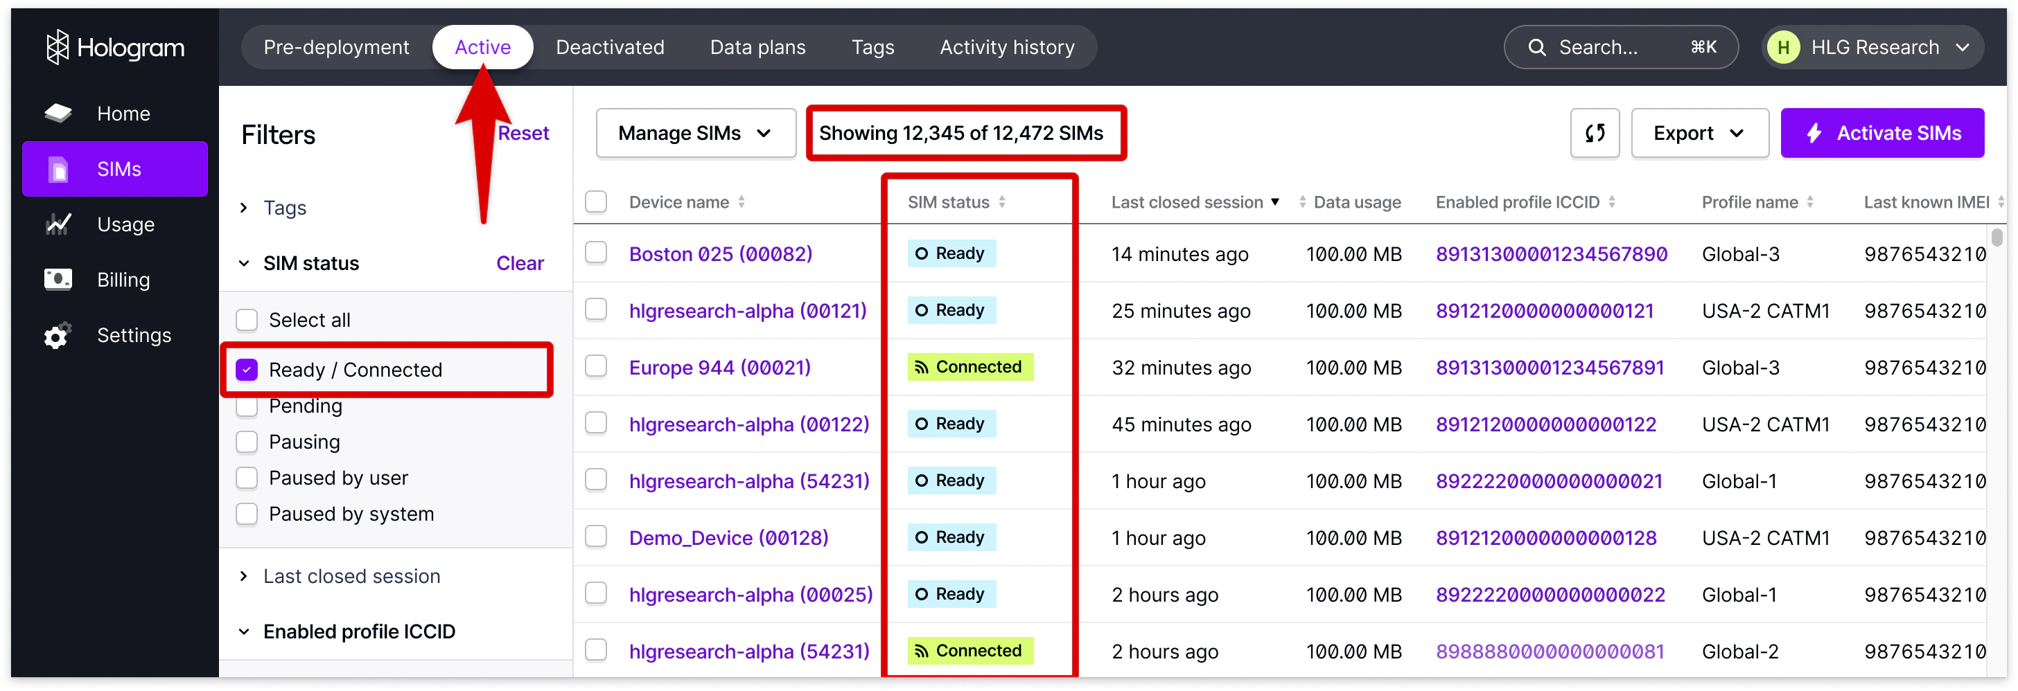Screen dimensions: 2018x691
Task: Switch to Pre-deployment tab
Action: coord(336,48)
